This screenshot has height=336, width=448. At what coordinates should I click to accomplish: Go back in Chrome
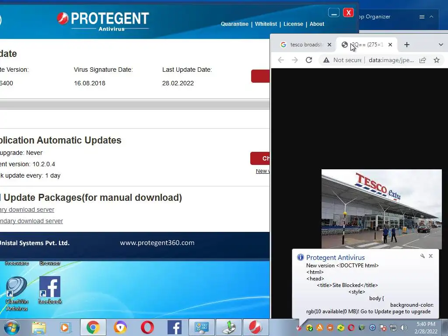[x=281, y=60]
